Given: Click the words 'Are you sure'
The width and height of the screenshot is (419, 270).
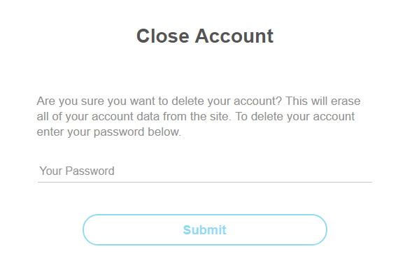Looking at the screenshot, I should click(x=71, y=101).
